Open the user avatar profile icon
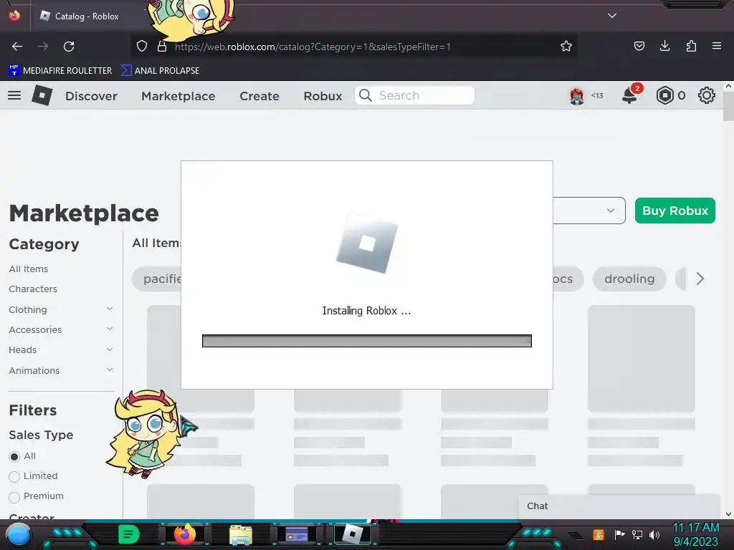 click(577, 96)
